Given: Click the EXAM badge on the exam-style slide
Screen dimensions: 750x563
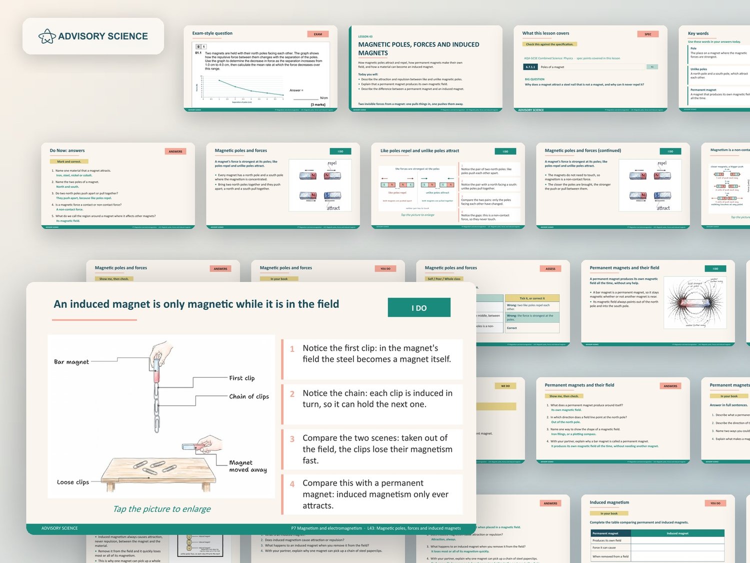Looking at the screenshot, I should point(318,34).
